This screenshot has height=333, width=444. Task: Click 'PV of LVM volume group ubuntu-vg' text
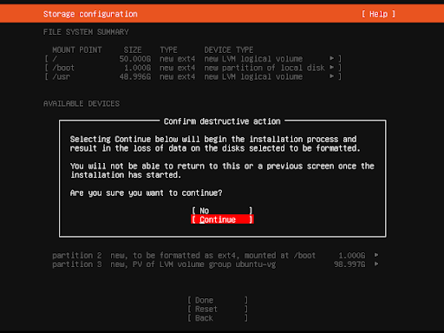[x=204, y=264]
